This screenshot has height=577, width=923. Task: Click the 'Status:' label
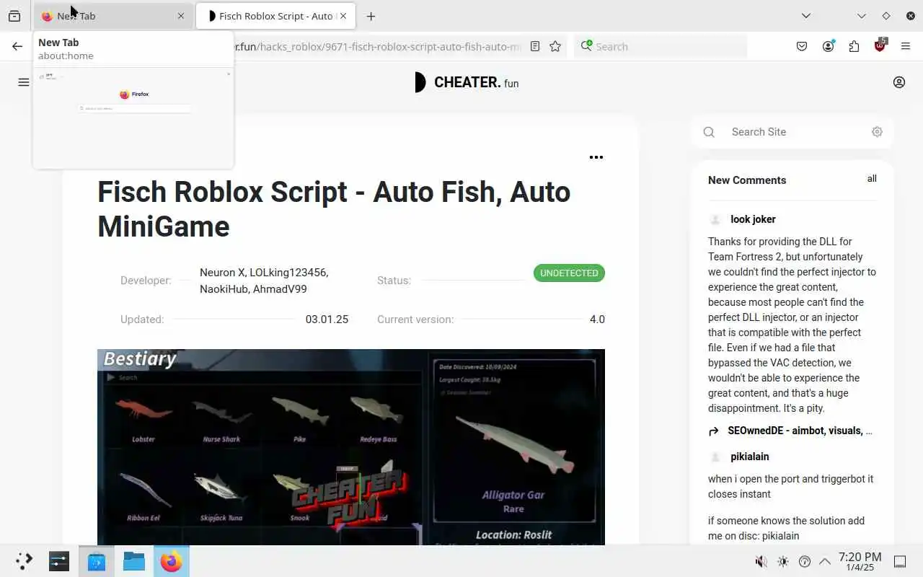394,281
